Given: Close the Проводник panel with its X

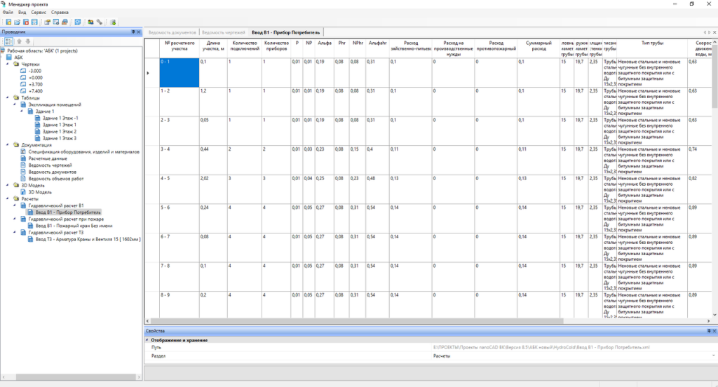Looking at the screenshot, I should [x=138, y=32].
